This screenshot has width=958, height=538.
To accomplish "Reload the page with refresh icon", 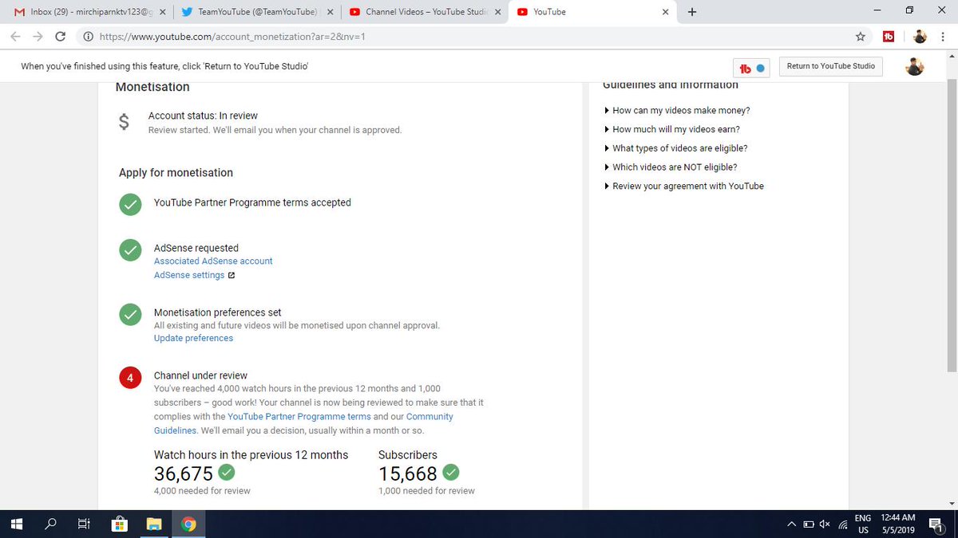I will coord(61,37).
